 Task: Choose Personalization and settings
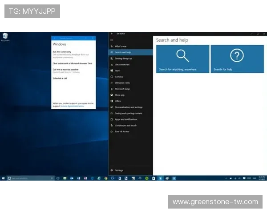click(x=128, y=107)
